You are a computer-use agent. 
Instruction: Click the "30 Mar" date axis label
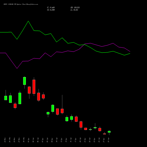24,140
